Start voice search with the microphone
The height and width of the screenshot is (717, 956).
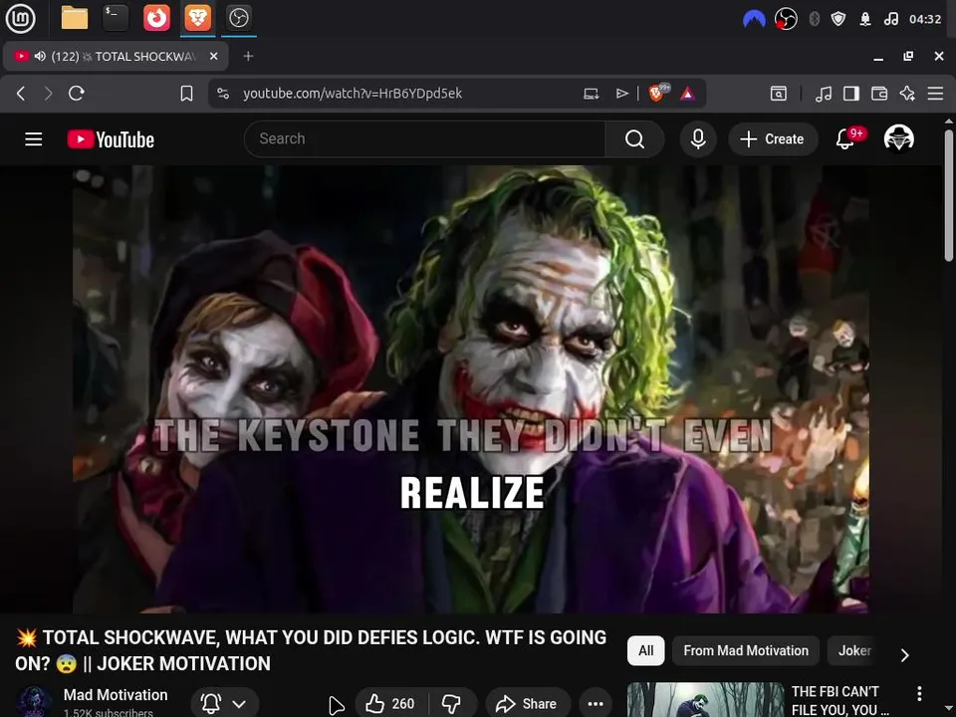[x=698, y=139]
